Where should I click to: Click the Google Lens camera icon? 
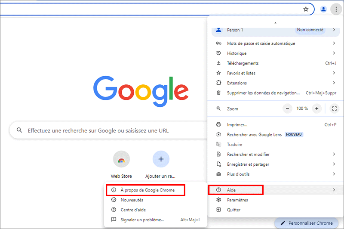218,134
